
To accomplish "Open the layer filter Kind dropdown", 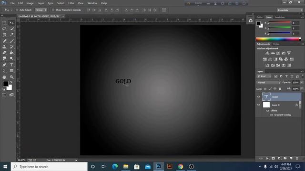I will coord(264,76).
